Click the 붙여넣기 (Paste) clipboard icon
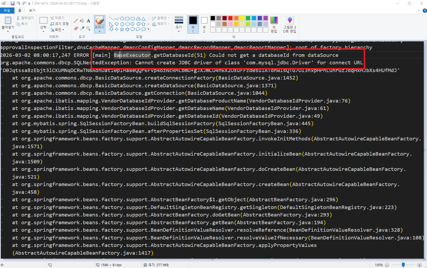The image size is (427, 268). click(x=8, y=20)
